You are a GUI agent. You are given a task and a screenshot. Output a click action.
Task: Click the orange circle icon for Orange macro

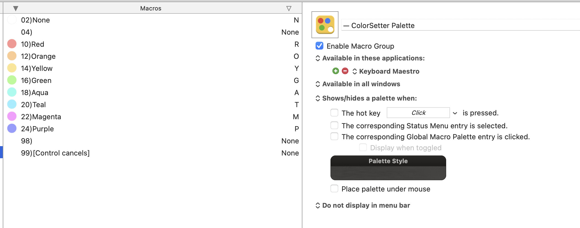tap(12, 56)
